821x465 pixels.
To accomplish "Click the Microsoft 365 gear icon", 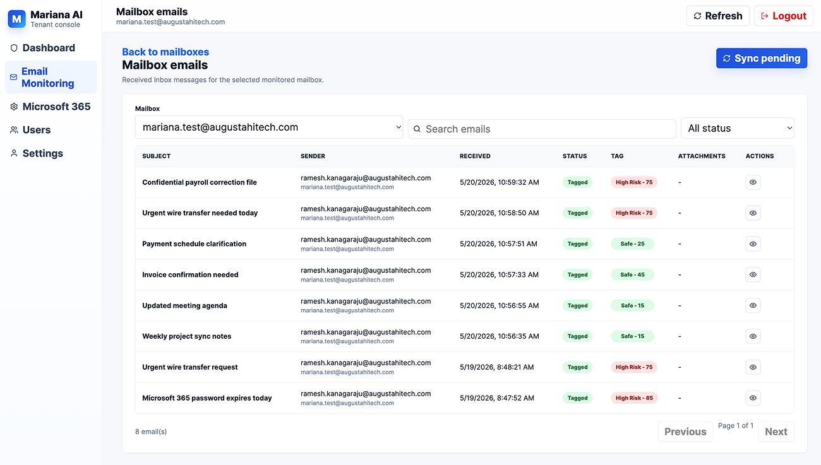I will click(x=14, y=107).
